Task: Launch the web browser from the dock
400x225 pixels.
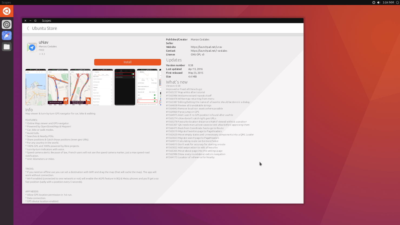Action: (6, 35)
